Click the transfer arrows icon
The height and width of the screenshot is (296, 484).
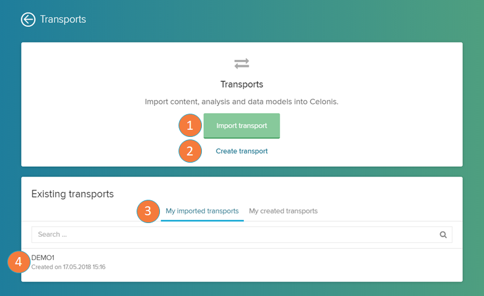point(241,63)
